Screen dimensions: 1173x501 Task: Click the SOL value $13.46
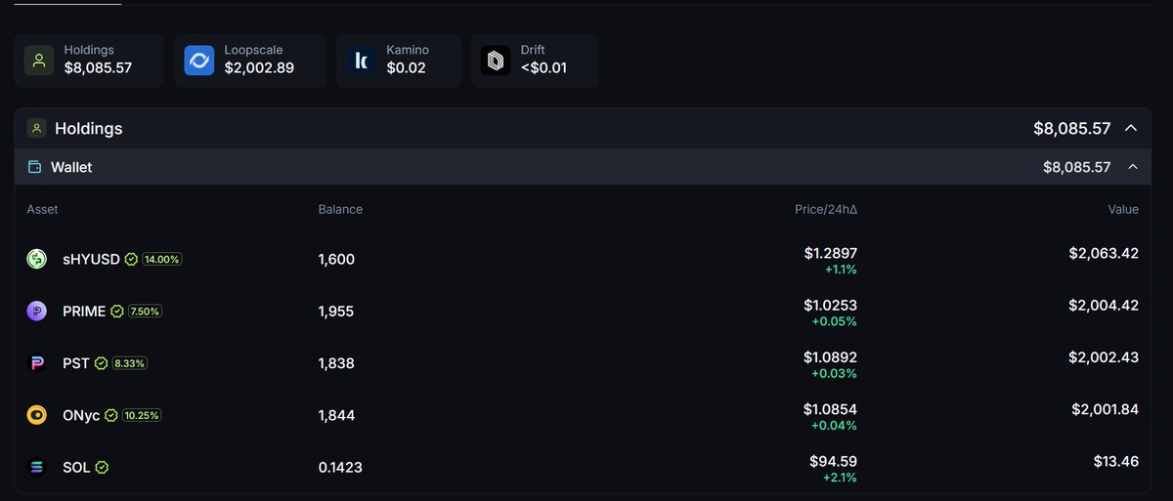coord(1116,461)
